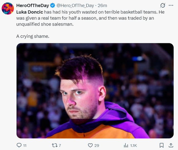Click the blue verified badge
This screenshot has height=150, width=178.
pyautogui.click(x=52, y=6)
